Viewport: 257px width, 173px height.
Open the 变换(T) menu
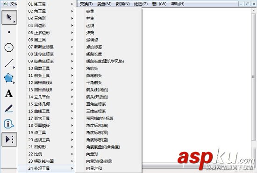point(86,4)
